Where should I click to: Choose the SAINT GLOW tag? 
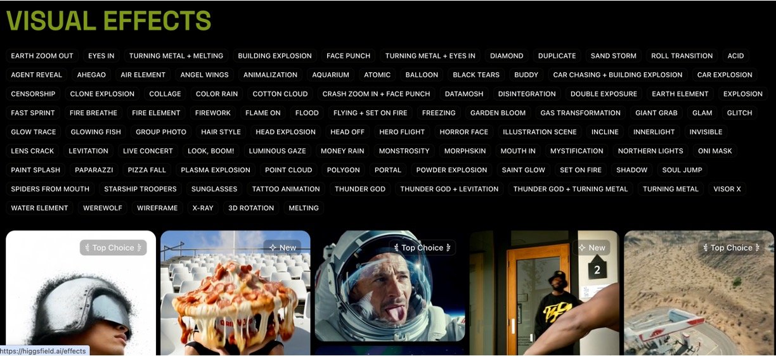tap(524, 170)
